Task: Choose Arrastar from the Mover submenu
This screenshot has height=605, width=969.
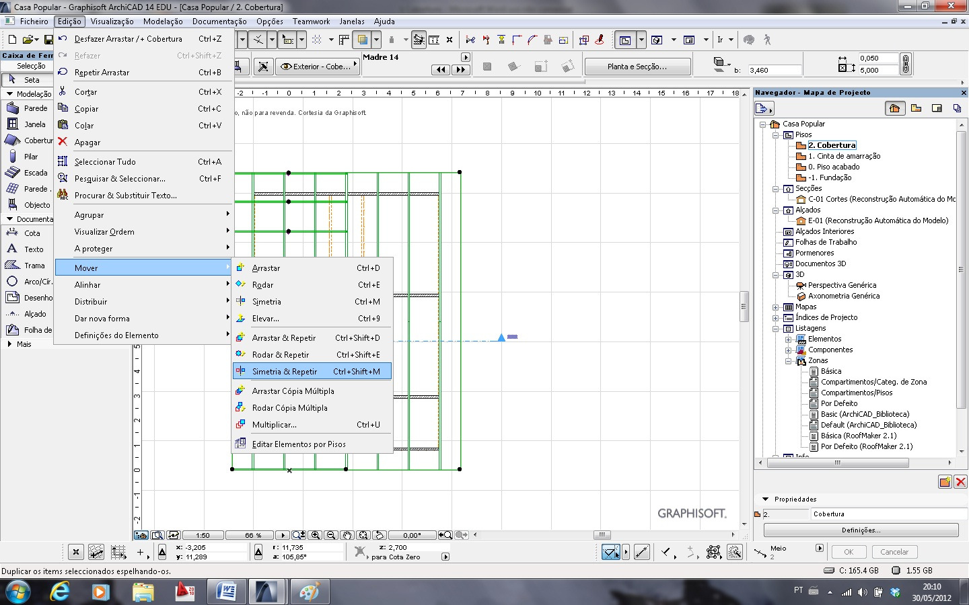Action: tap(312, 268)
